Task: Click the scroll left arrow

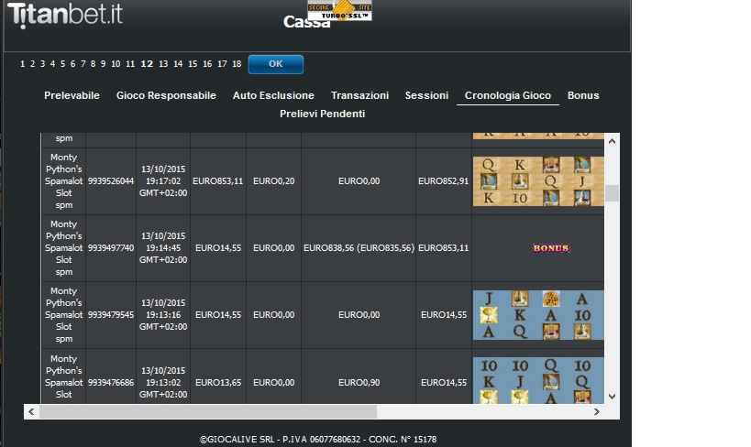Action: click(x=31, y=411)
